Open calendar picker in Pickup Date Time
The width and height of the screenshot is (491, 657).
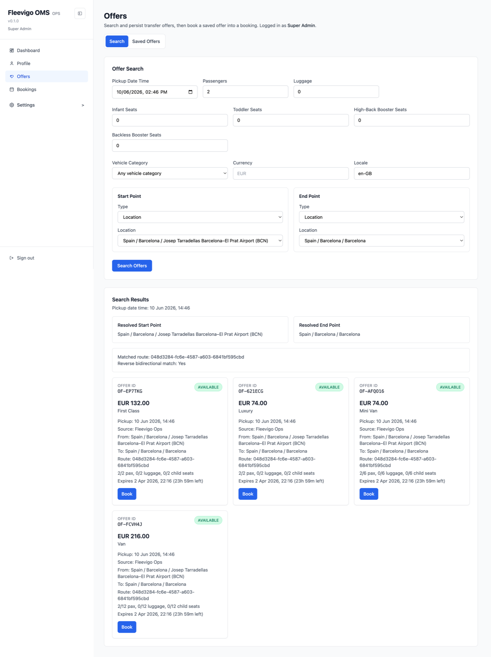pos(190,92)
